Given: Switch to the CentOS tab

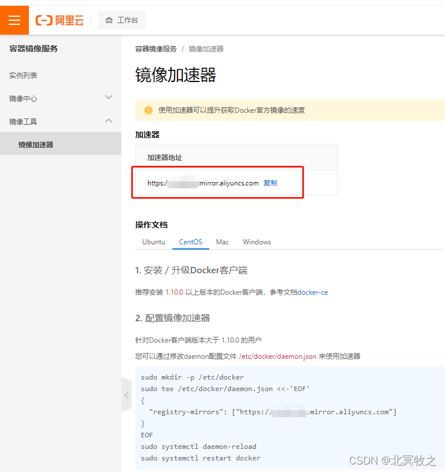Looking at the screenshot, I should [x=191, y=242].
